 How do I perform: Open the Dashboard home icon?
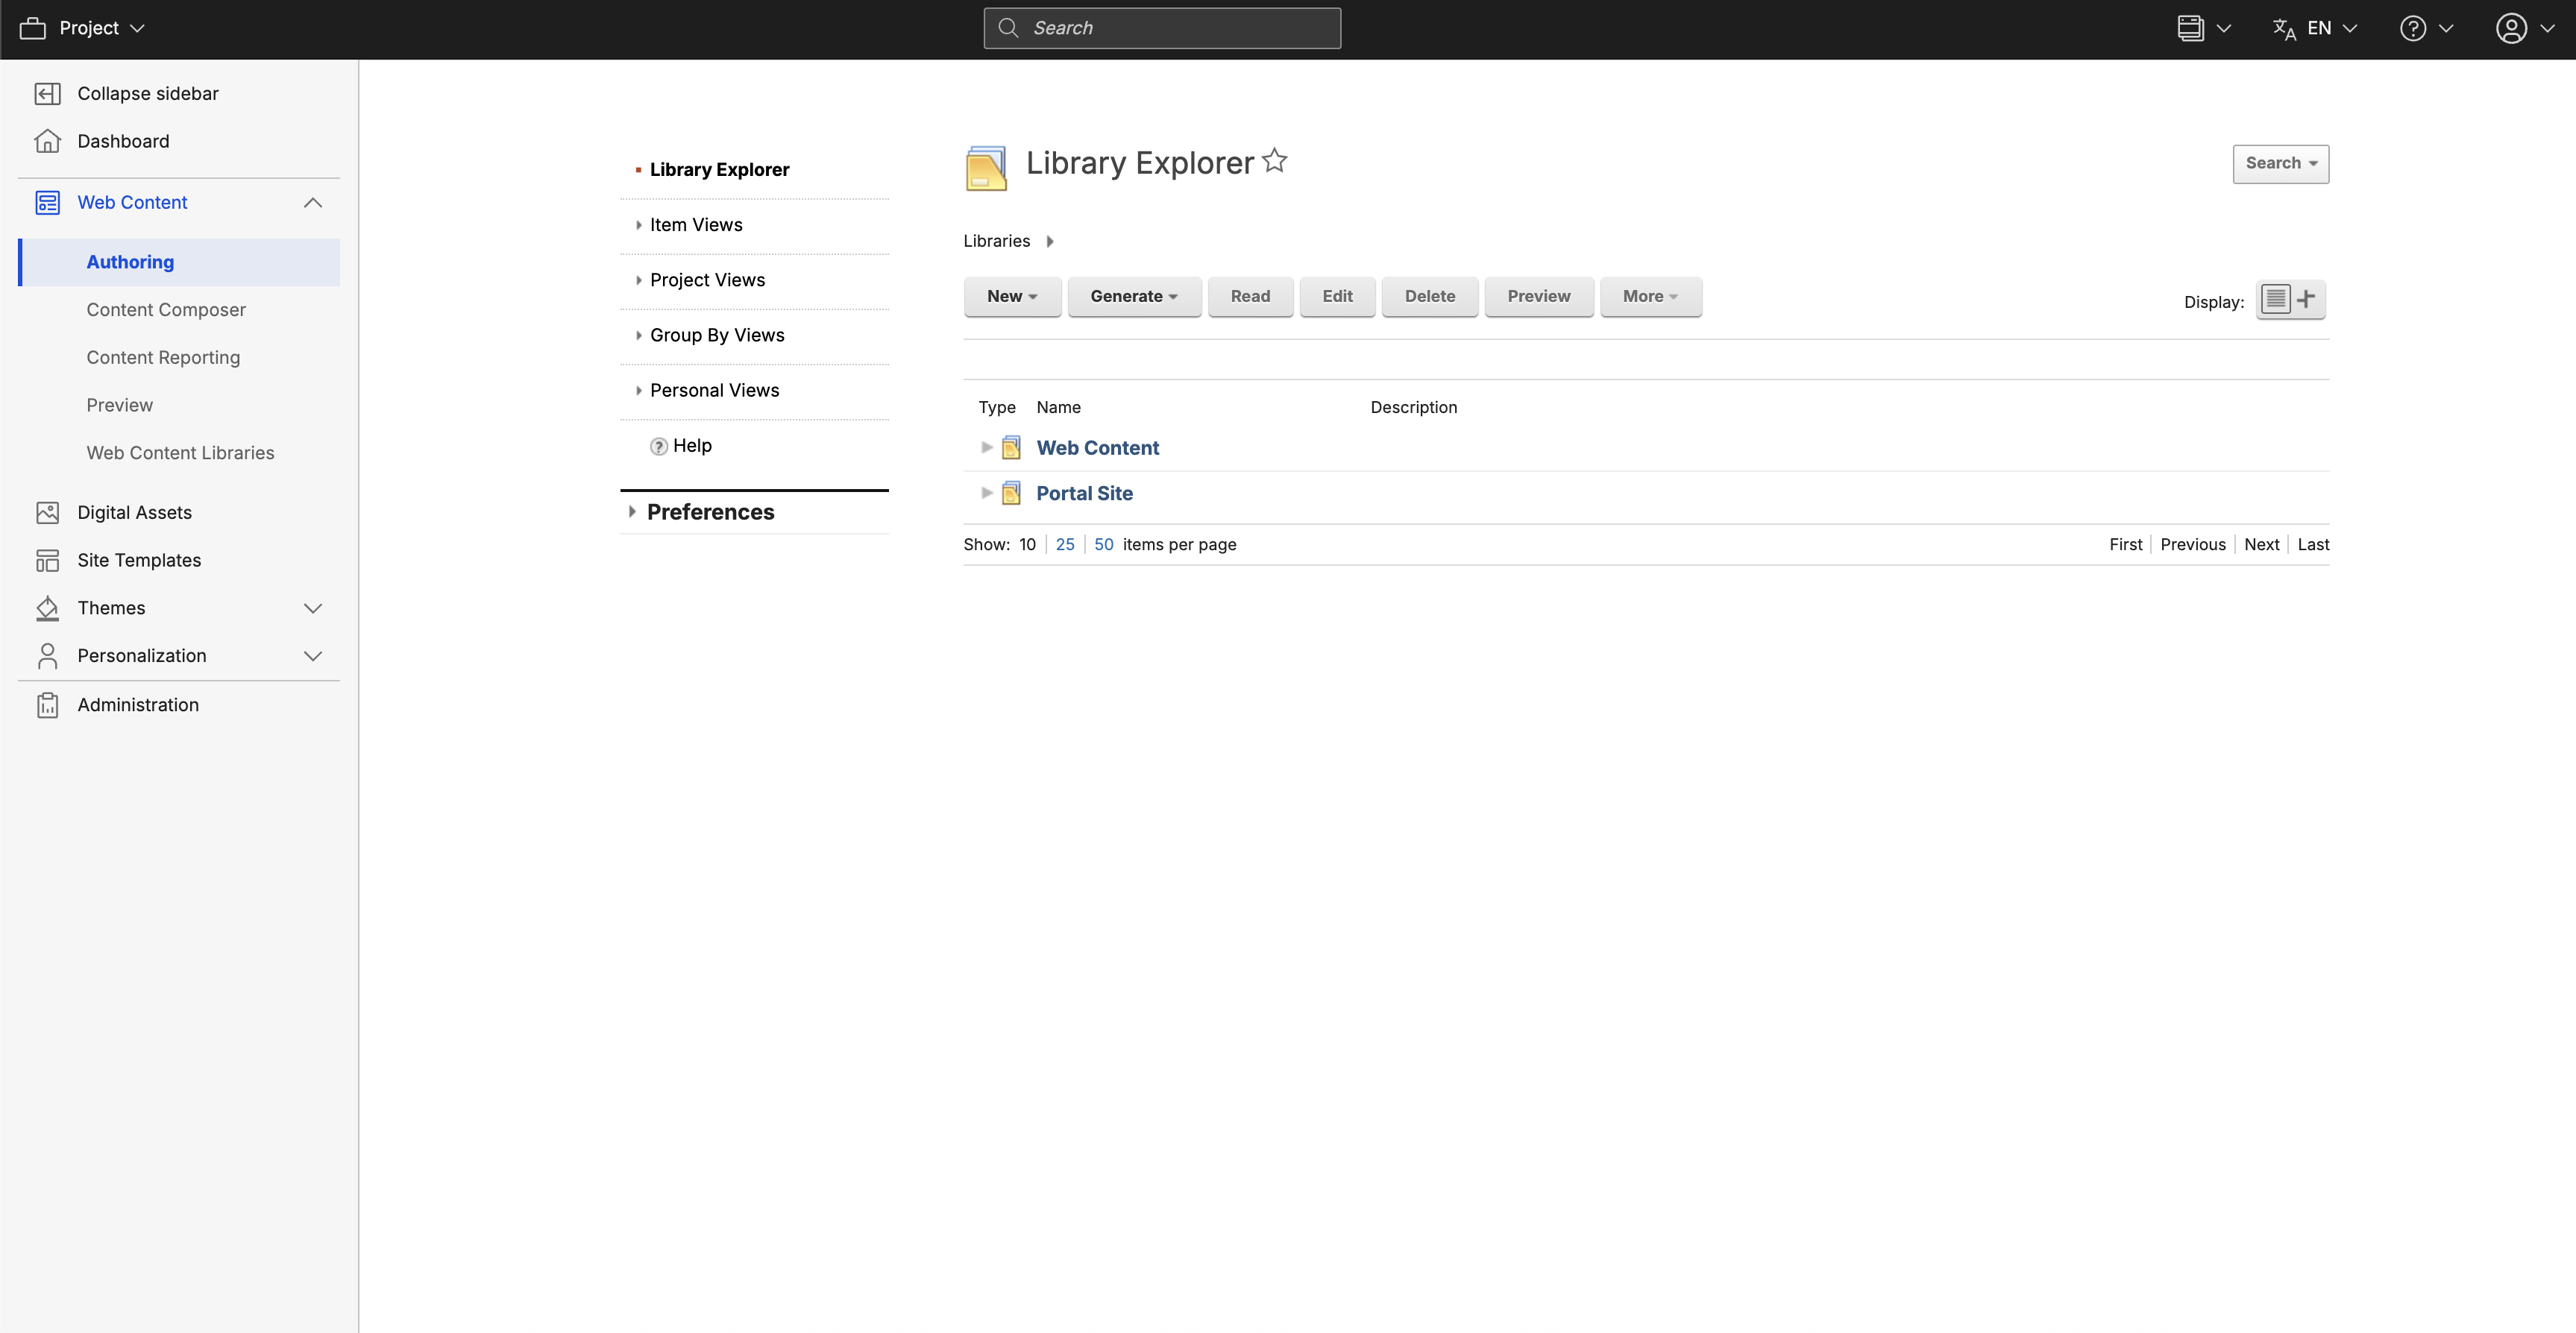pyautogui.click(x=47, y=141)
